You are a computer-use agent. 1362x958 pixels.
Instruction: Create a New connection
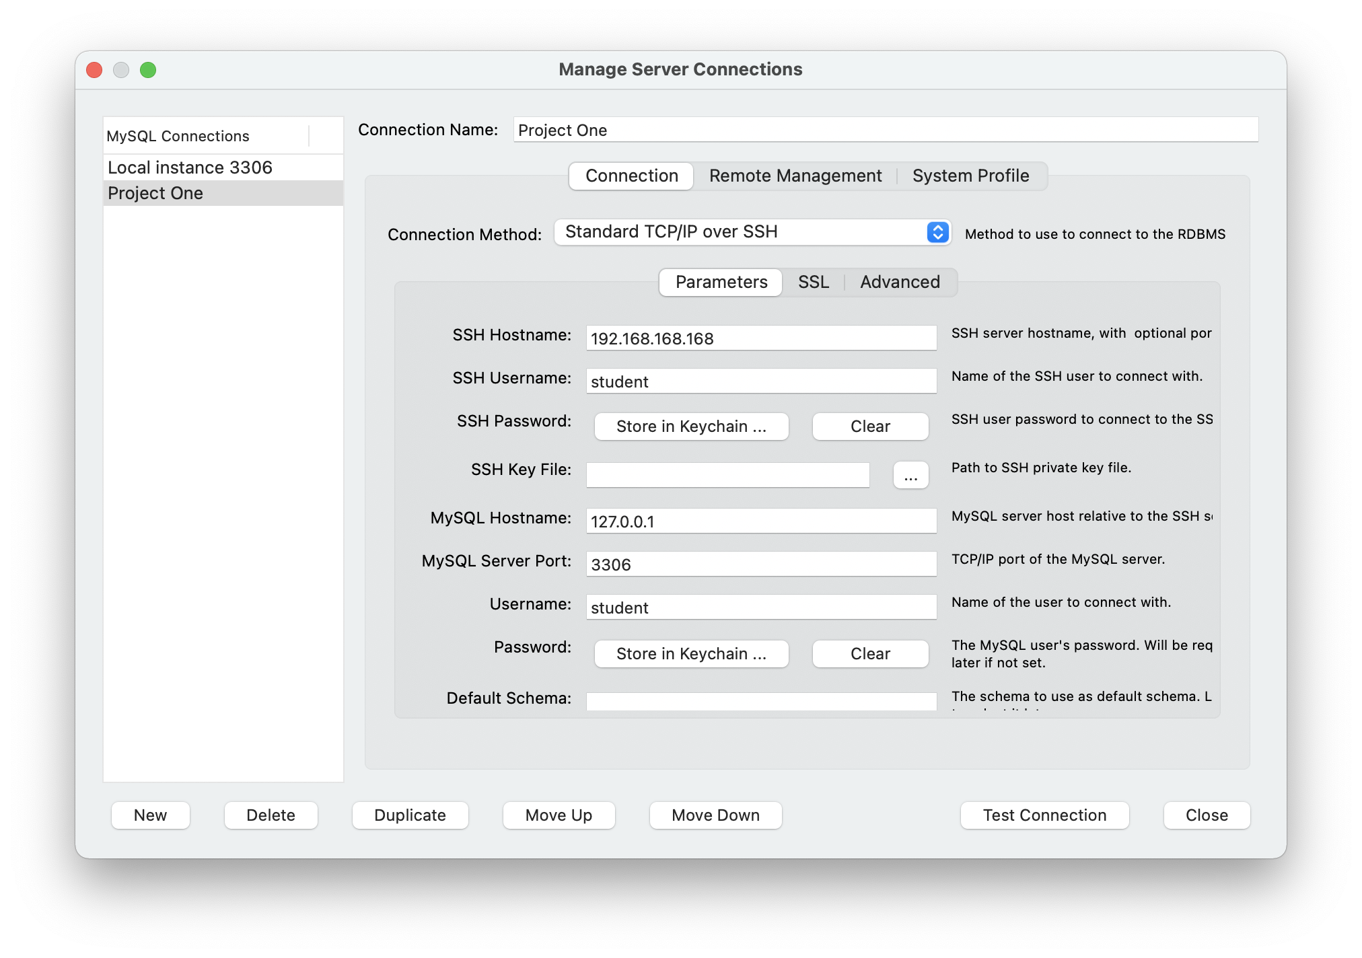pyautogui.click(x=150, y=815)
